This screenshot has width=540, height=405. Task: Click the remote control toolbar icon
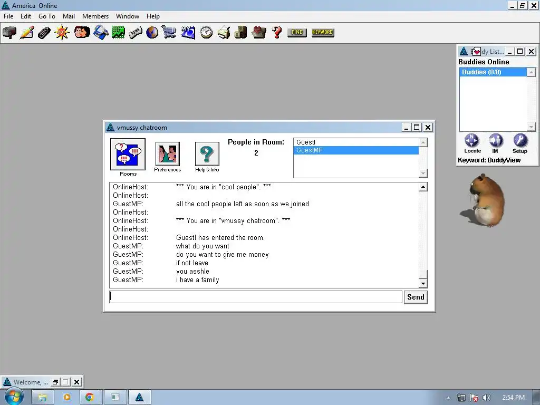44,32
